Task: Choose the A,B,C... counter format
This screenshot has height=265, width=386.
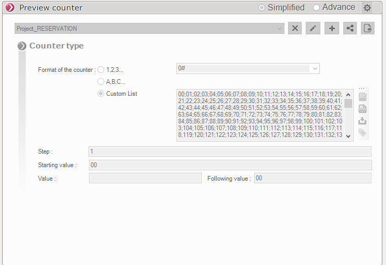Action: [x=101, y=82]
